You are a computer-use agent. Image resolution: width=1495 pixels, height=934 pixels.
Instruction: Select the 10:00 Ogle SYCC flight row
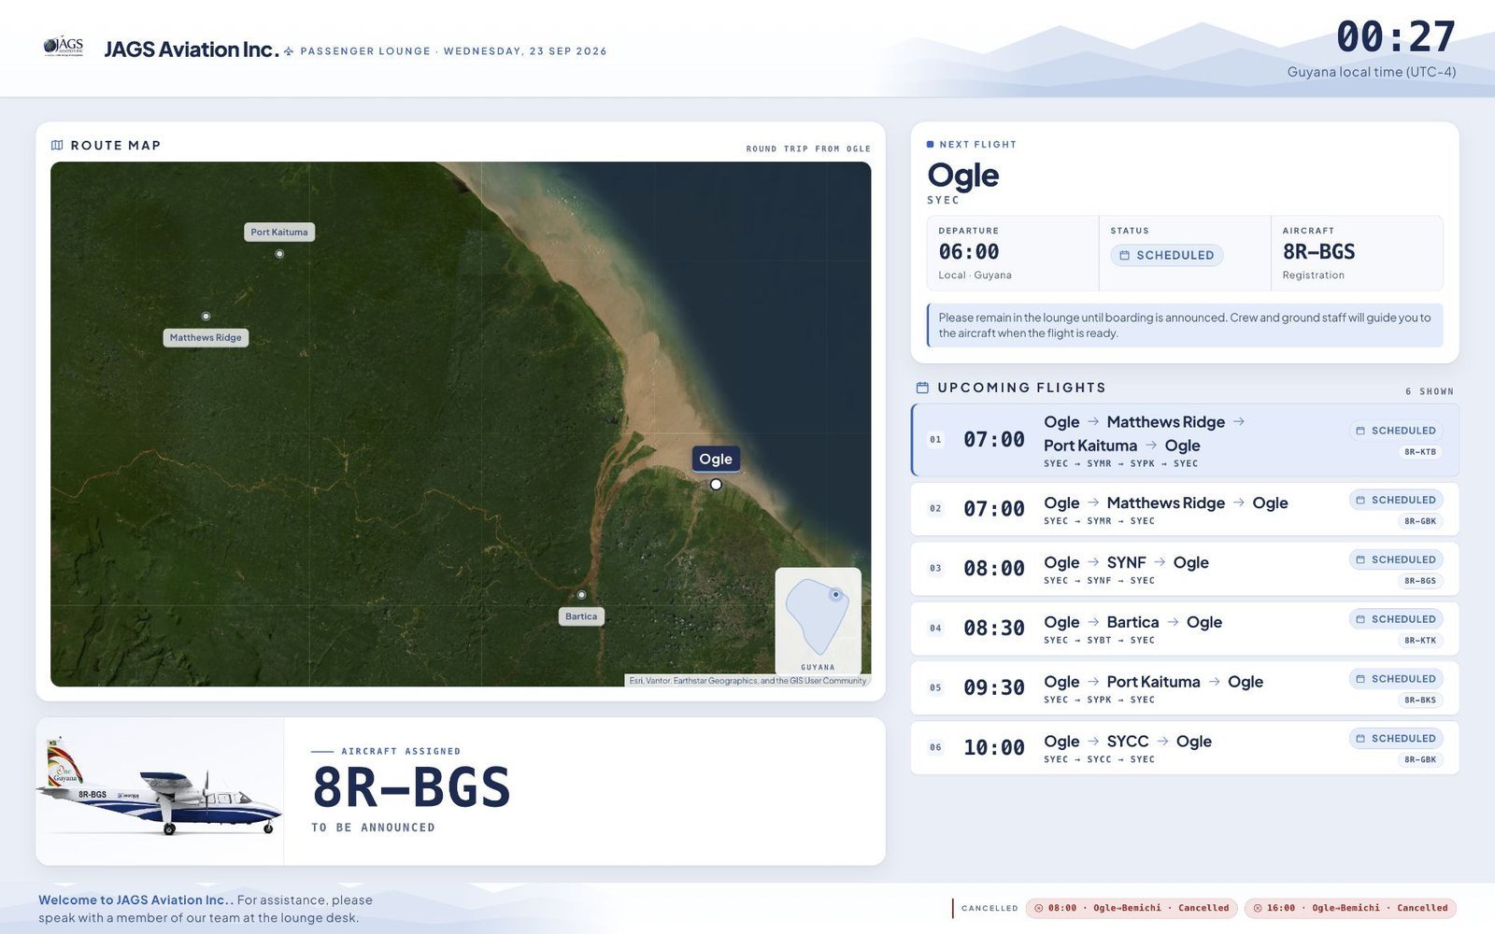(x=1185, y=748)
